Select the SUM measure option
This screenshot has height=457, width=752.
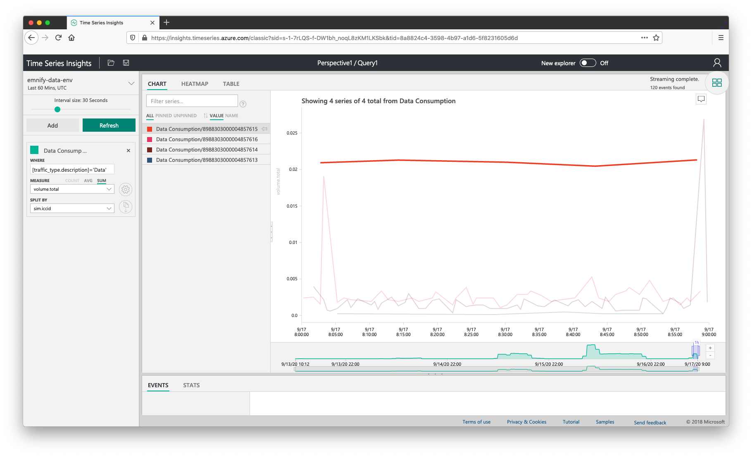pos(102,181)
